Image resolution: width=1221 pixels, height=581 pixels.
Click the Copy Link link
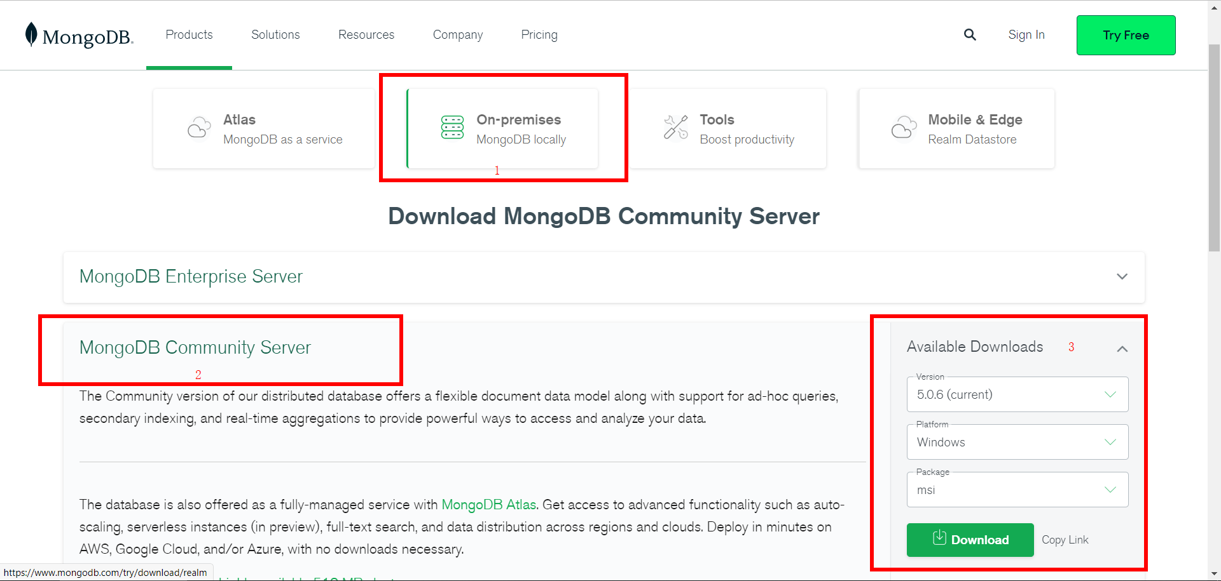(1065, 540)
